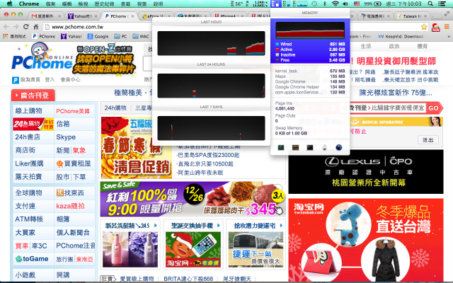Viewport: 453px width, 283px height.
Task: Select the Google Chrome Helper process row
Action: (x=310, y=87)
